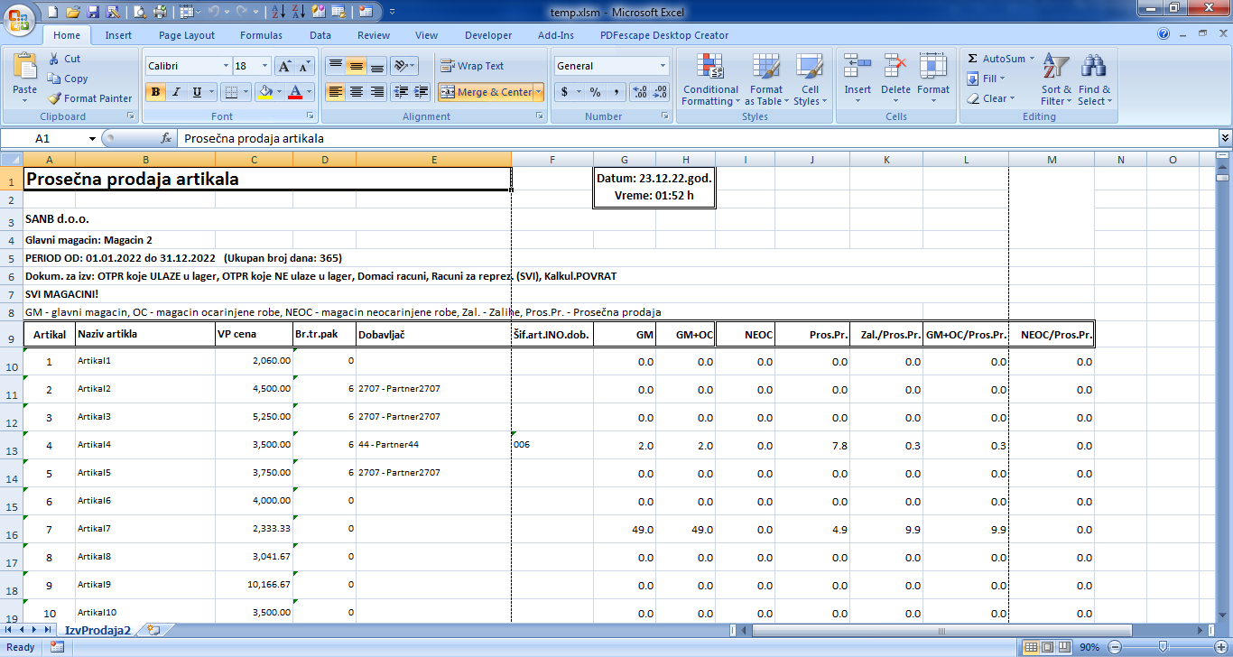1233x657 pixels.
Task: Click the Quick Print icon
Action: 161,12
